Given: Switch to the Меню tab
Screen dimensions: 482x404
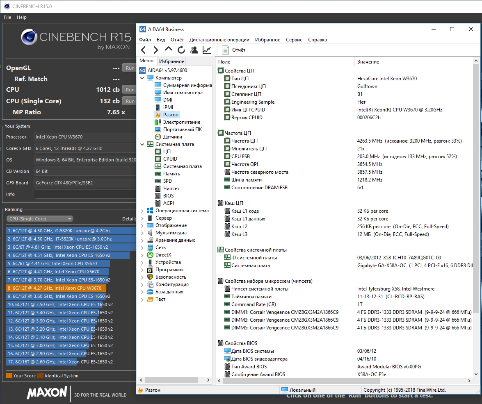Looking at the screenshot, I should (146, 61).
